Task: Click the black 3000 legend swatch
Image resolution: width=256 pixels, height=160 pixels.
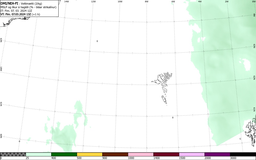Action: click(x=243, y=154)
